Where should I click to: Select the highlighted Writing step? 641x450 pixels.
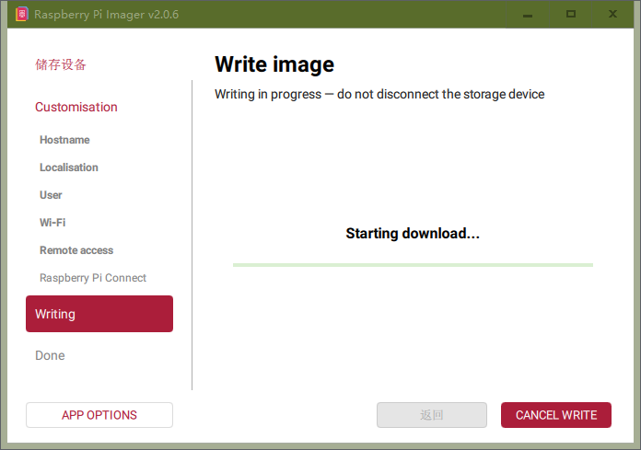(99, 314)
